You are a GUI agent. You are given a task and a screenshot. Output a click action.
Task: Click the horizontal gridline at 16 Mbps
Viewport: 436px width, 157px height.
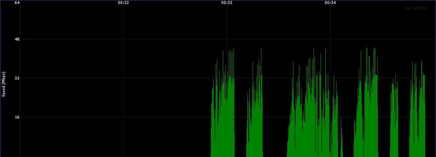(x=111, y=117)
